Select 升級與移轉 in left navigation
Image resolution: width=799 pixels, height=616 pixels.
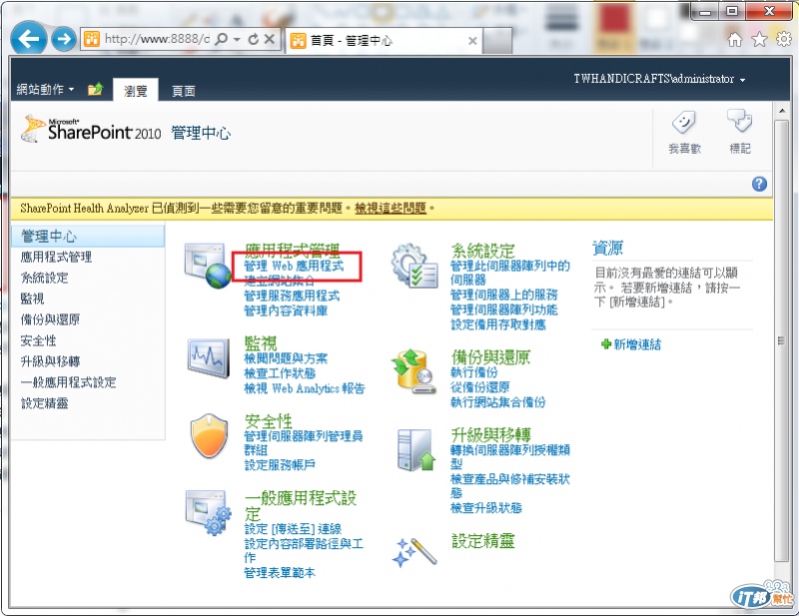50,361
